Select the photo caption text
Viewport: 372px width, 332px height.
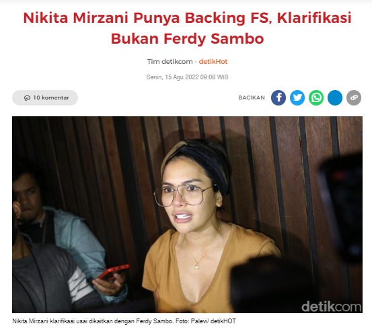pos(124,321)
